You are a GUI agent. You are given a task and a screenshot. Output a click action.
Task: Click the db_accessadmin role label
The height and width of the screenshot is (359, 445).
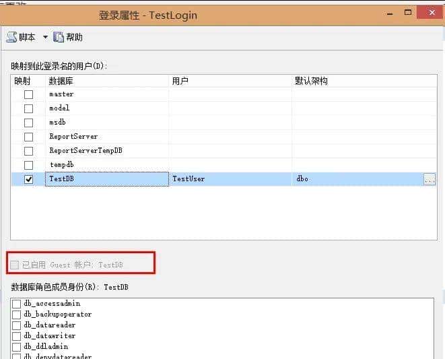coord(52,304)
